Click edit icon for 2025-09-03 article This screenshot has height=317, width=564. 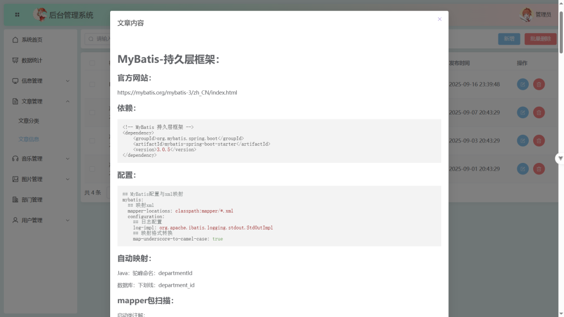coord(522,140)
